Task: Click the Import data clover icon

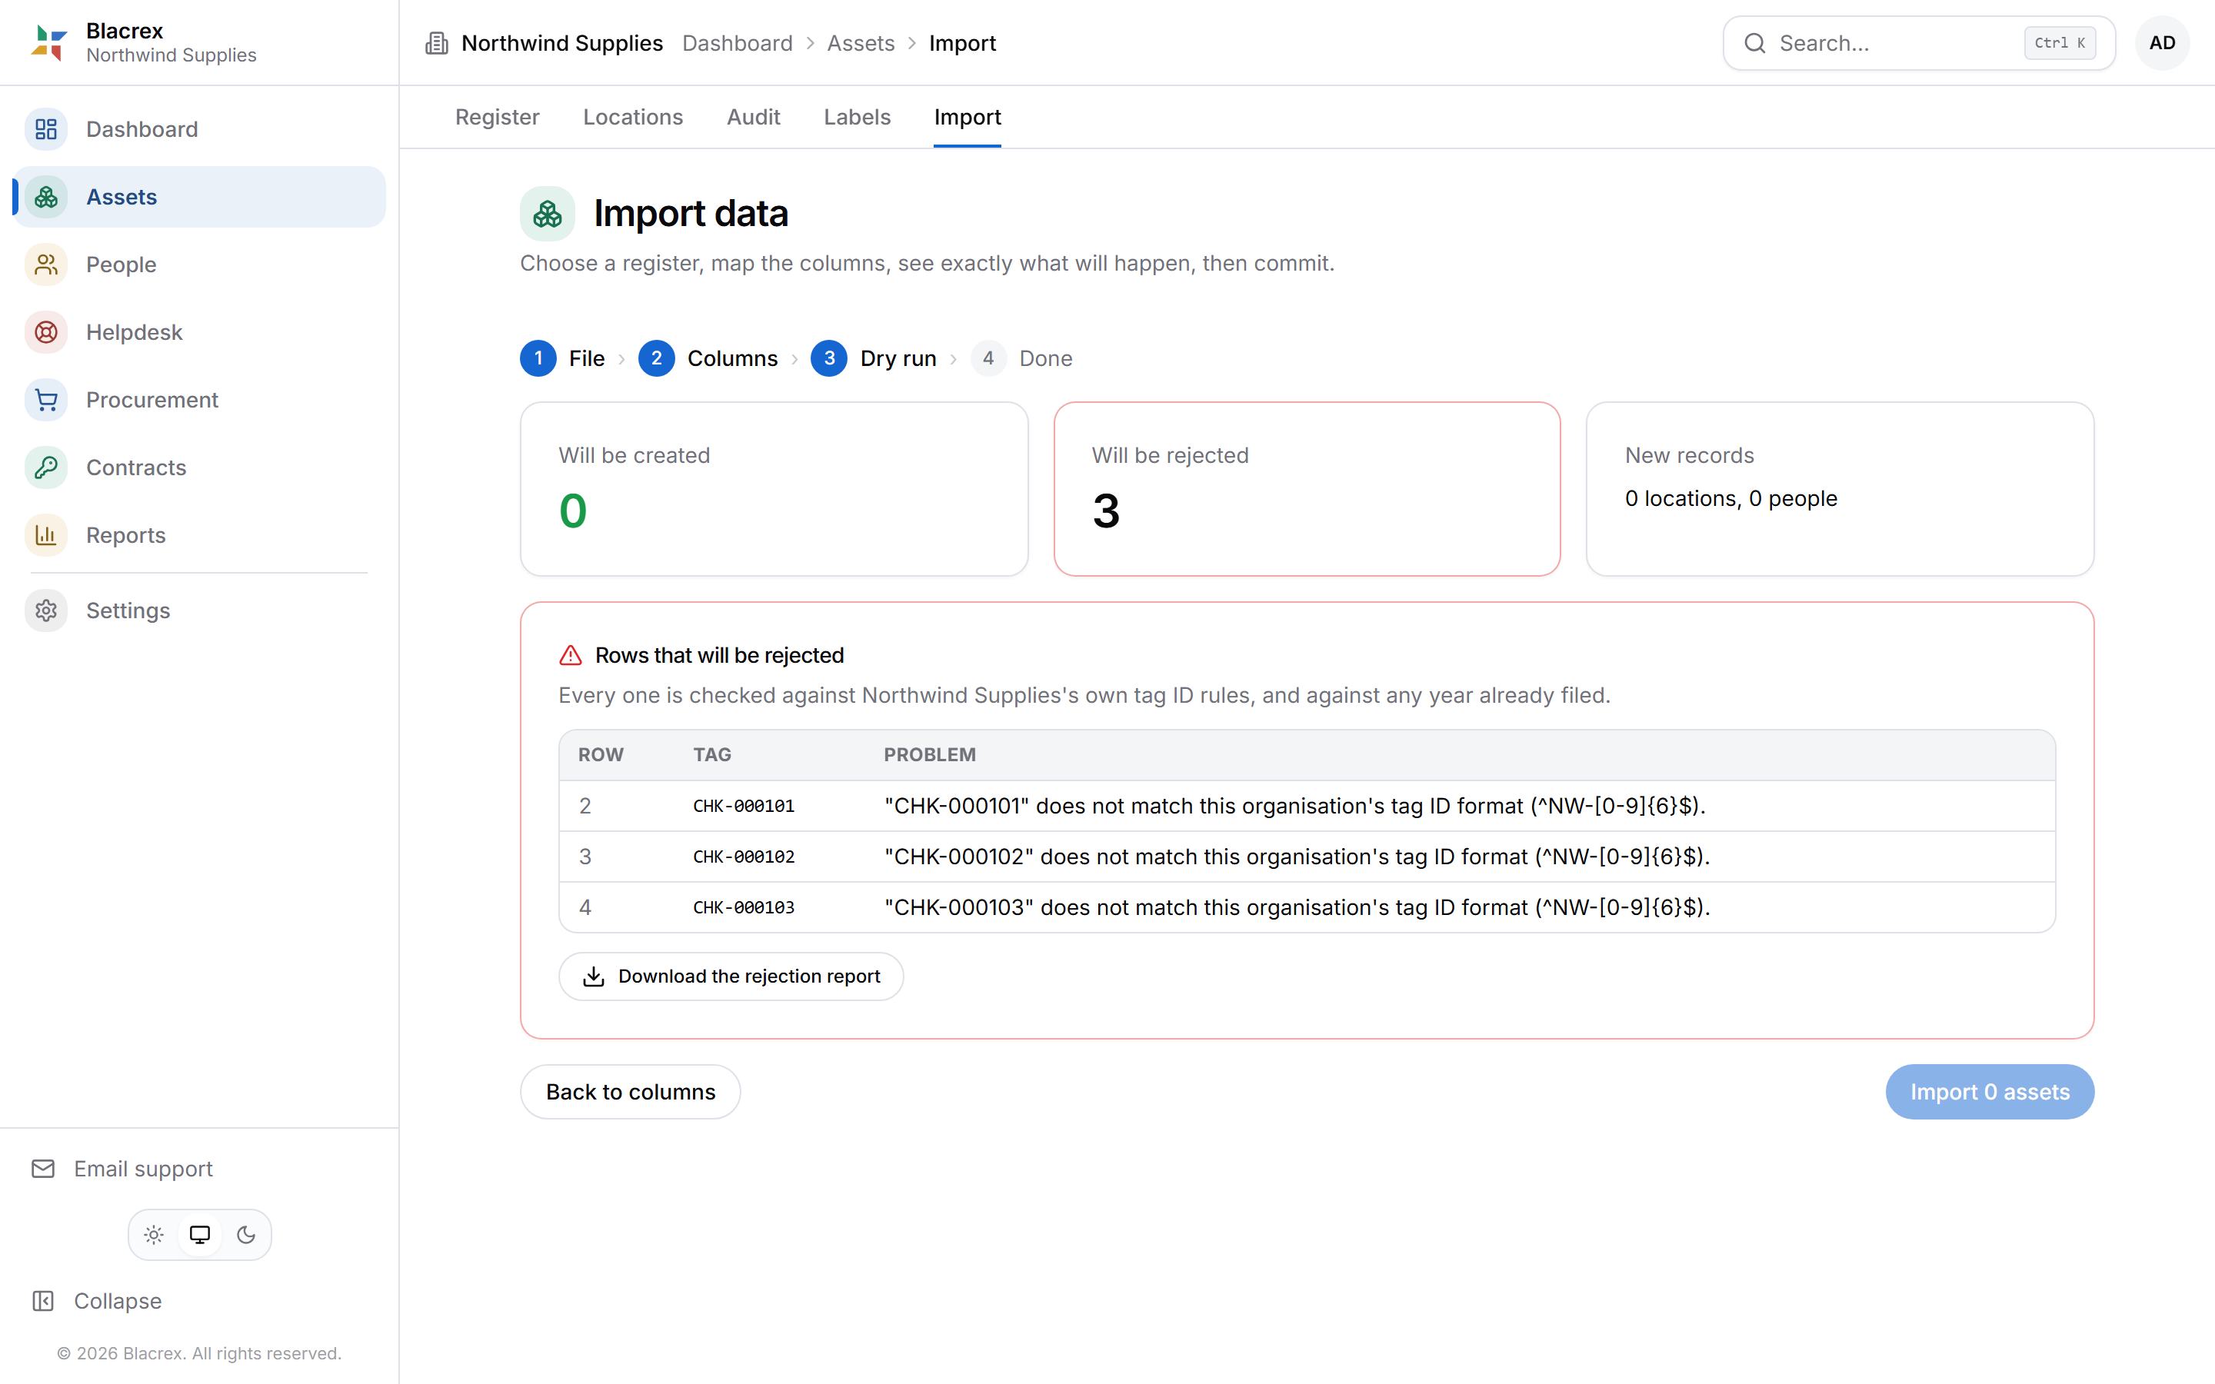Action: point(548,213)
